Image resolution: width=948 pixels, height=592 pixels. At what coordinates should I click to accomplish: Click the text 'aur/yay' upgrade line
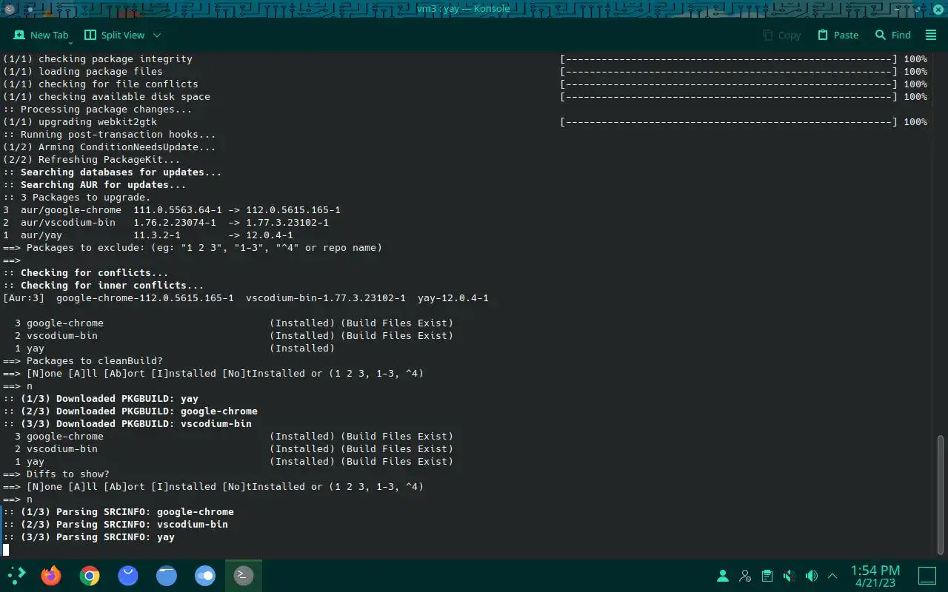click(148, 235)
